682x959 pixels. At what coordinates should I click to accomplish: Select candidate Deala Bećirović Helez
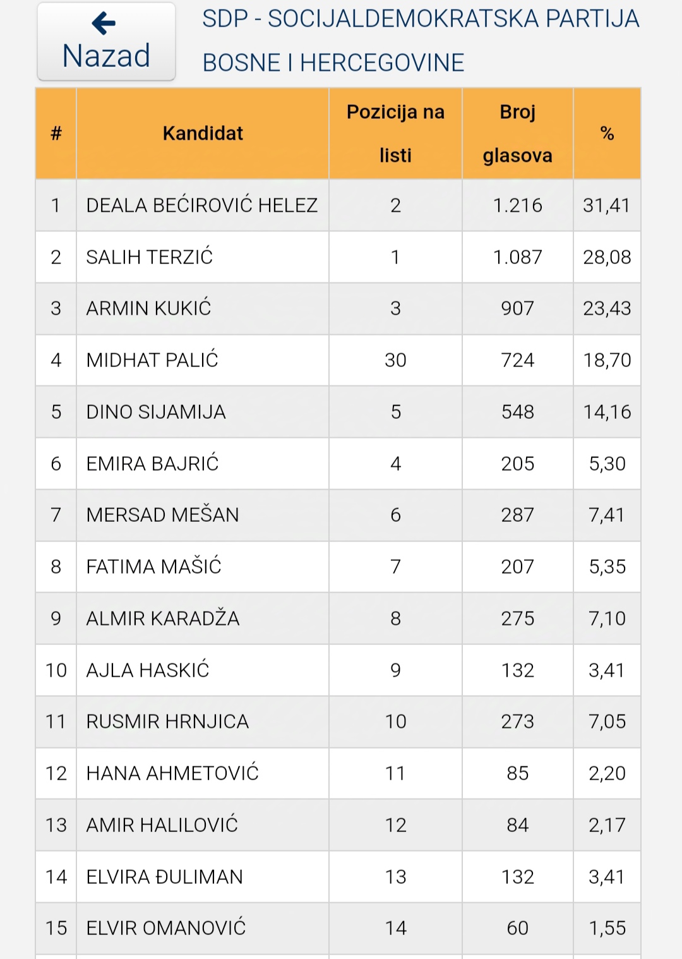coord(201,205)
